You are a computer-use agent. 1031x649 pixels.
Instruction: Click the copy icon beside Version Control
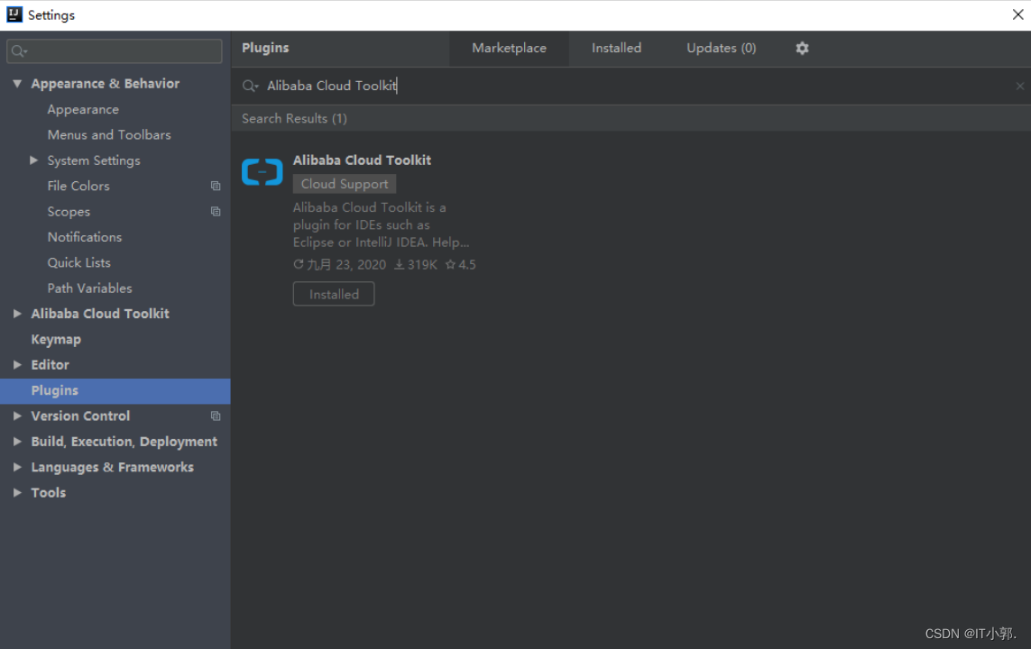pos(215,416)
